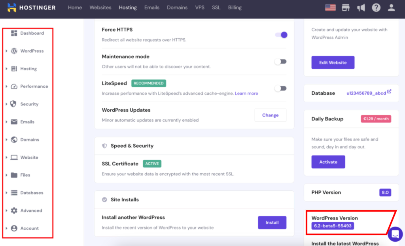The height and width of the screenshot is (246, 405).
Task: Expand the Databases sidebar section arrow
Action: coord(6,193)
